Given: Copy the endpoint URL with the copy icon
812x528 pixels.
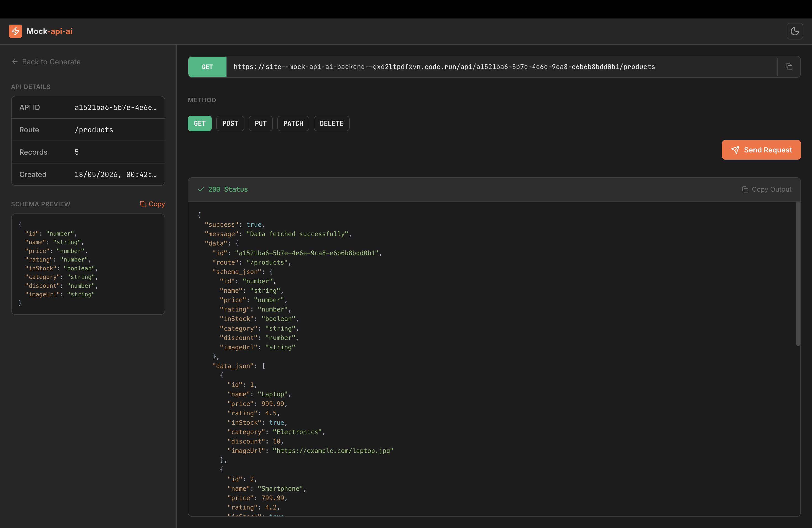Looking at the screenshot, I should 789,67.
